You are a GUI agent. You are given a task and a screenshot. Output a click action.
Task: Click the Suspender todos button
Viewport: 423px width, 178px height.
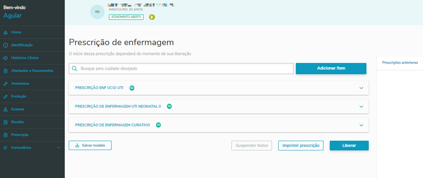click(x=252, y=146)
